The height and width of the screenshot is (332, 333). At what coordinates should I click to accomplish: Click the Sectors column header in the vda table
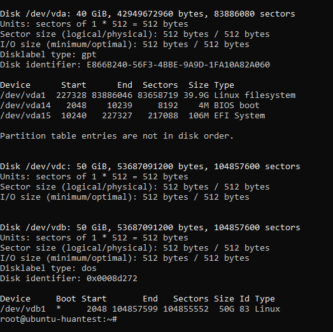(160, 85)
